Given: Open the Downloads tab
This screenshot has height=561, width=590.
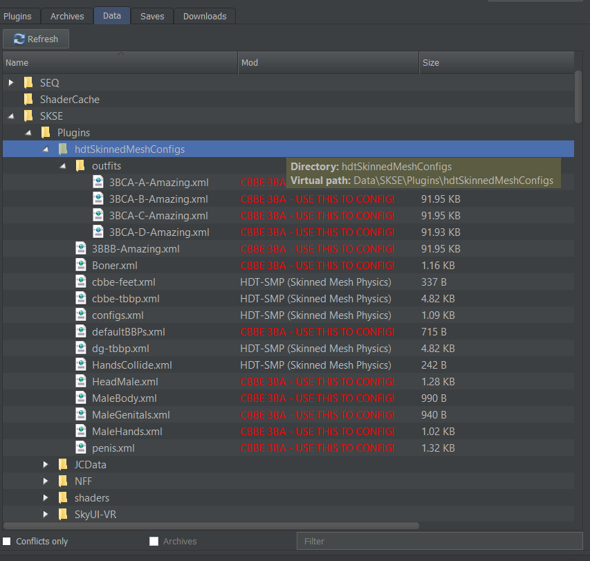Looking at the screenshot, I should pos(205,16).
